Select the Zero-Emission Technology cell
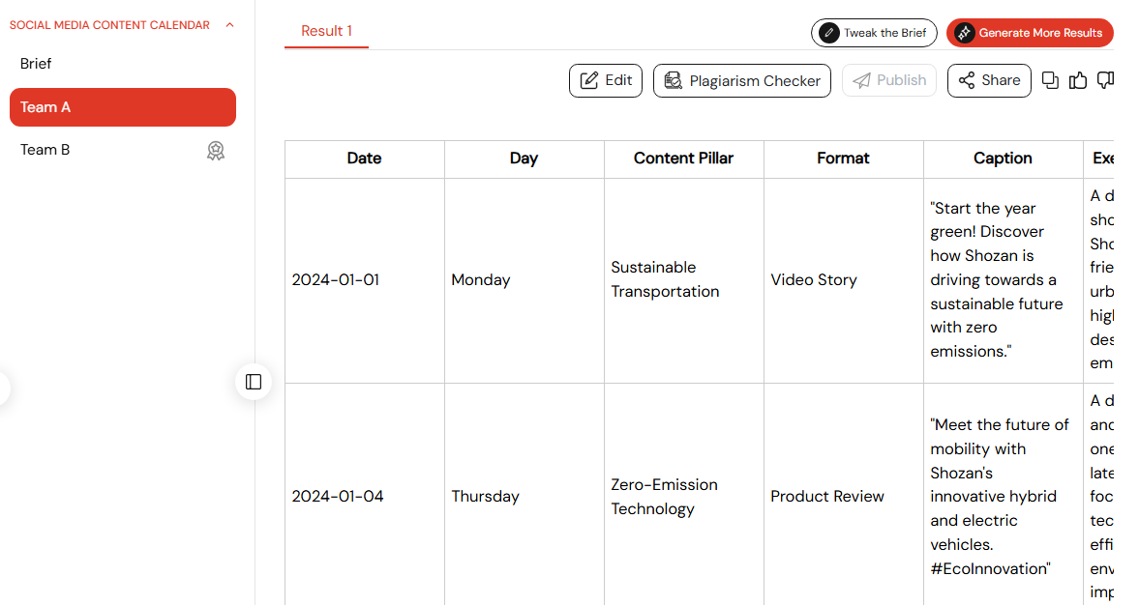This screenshot has width=1139, height=605. 684,495
